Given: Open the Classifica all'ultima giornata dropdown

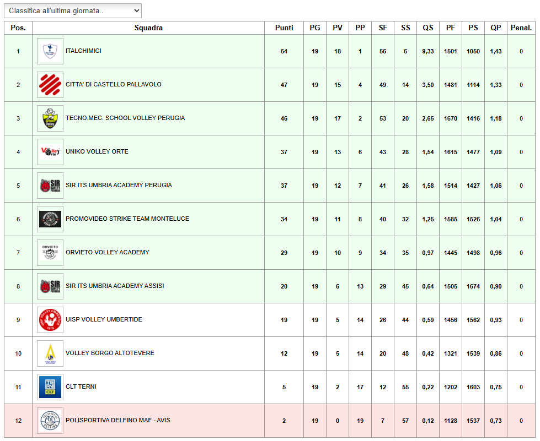Looking at the screenshot, I should (72, 11).
